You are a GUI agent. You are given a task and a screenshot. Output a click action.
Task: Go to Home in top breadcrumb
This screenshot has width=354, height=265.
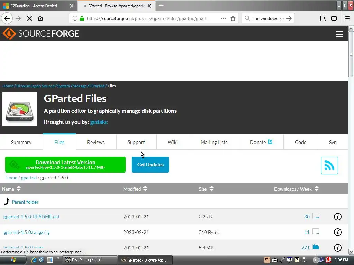[x=8, y=86]
